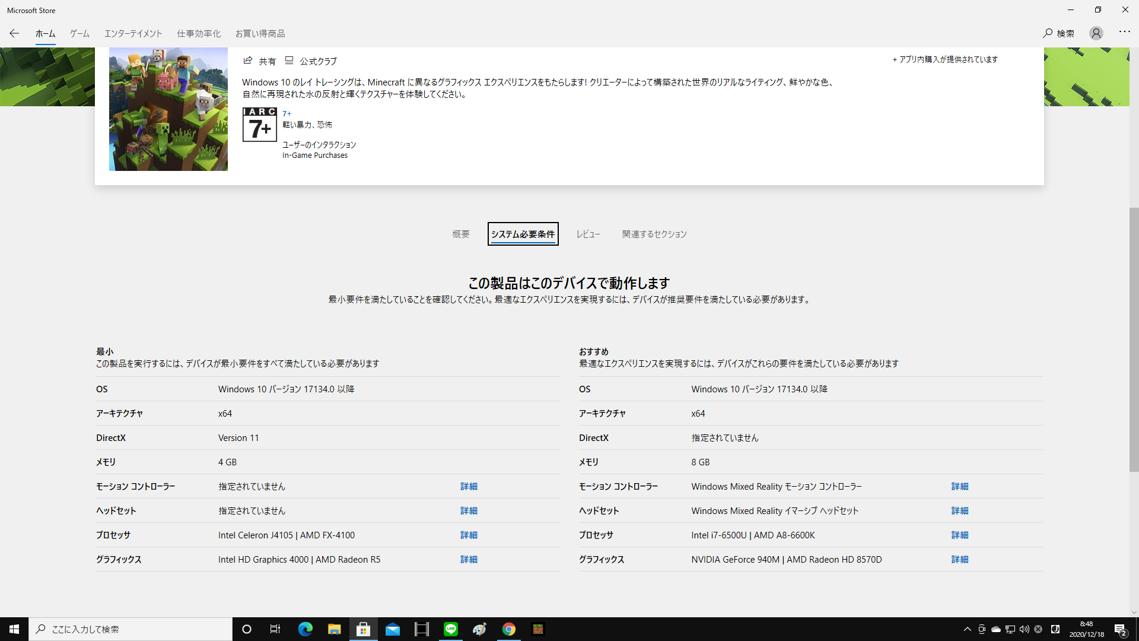Click the page vertical scrollbar thumb
Viewport: 1139px width, 641px height.
click(x=1134, y=338)
